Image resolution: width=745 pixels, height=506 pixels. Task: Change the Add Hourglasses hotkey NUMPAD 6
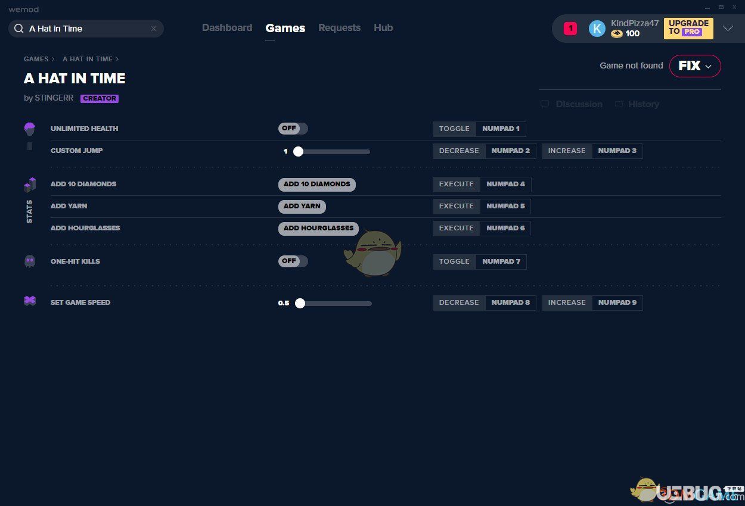click(x=505, y=229)
